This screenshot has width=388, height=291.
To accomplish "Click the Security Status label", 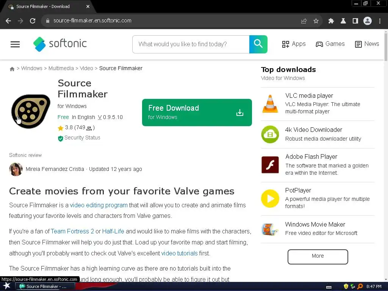I will pos(82,138).
